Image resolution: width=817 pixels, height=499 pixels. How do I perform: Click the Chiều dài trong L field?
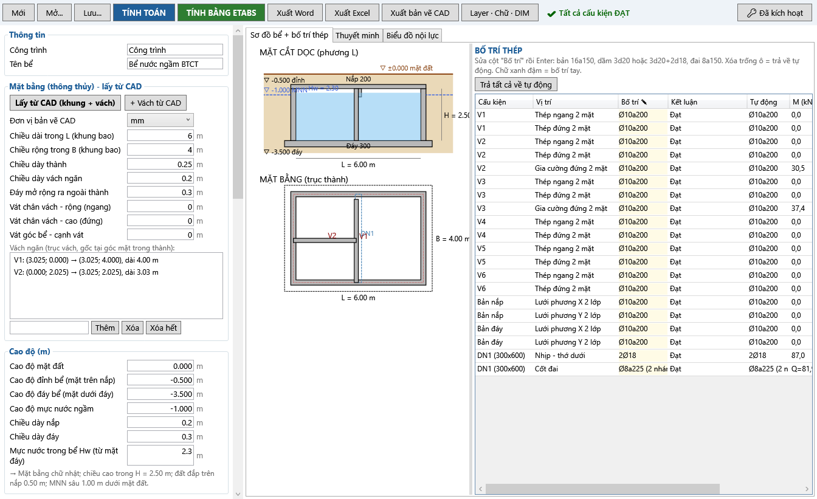point(160,136)
